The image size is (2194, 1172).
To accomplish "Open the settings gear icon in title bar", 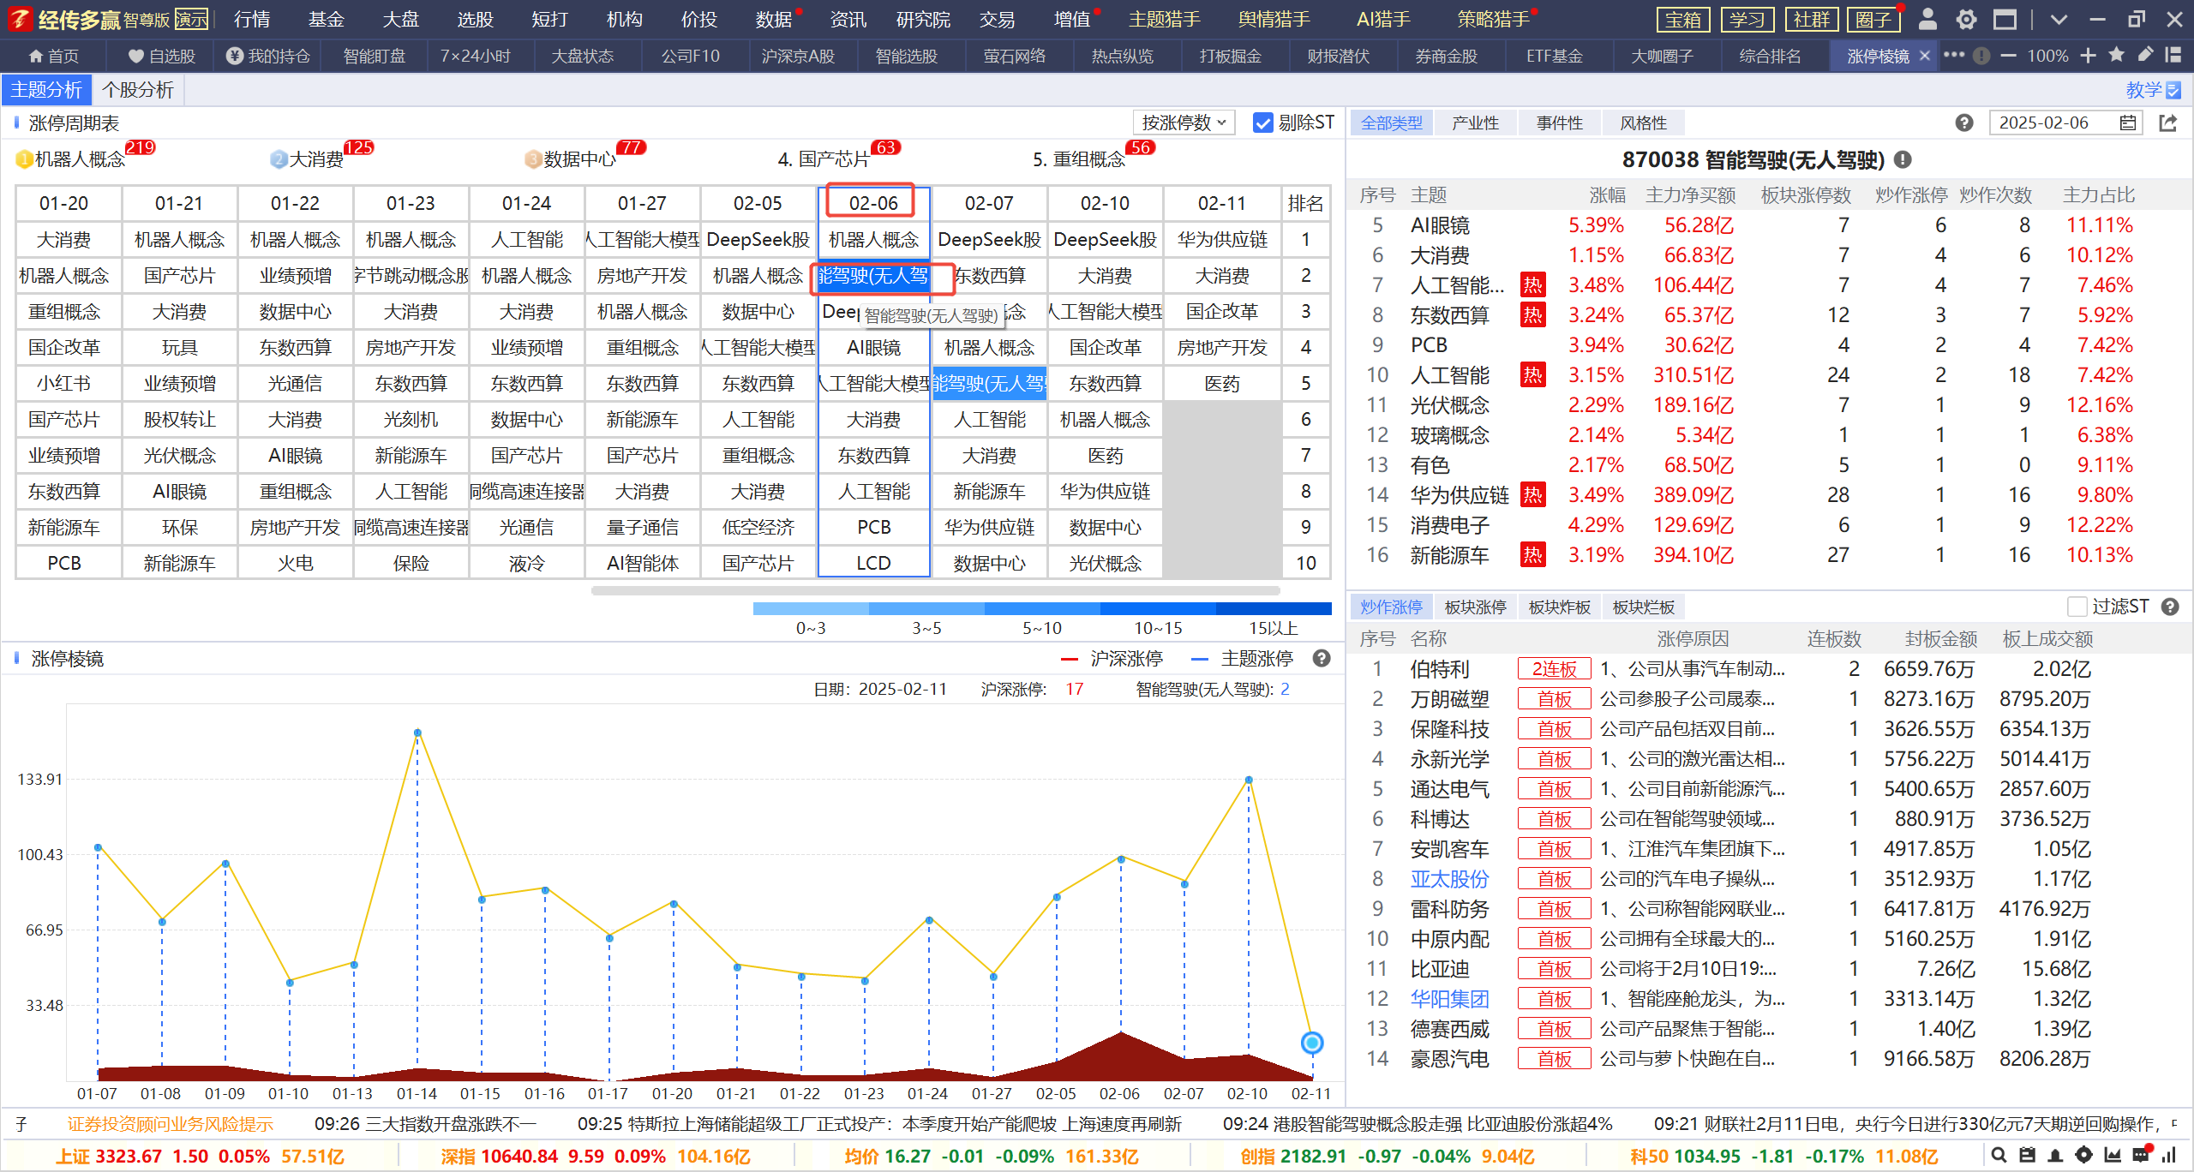I will coord(1966,19).
